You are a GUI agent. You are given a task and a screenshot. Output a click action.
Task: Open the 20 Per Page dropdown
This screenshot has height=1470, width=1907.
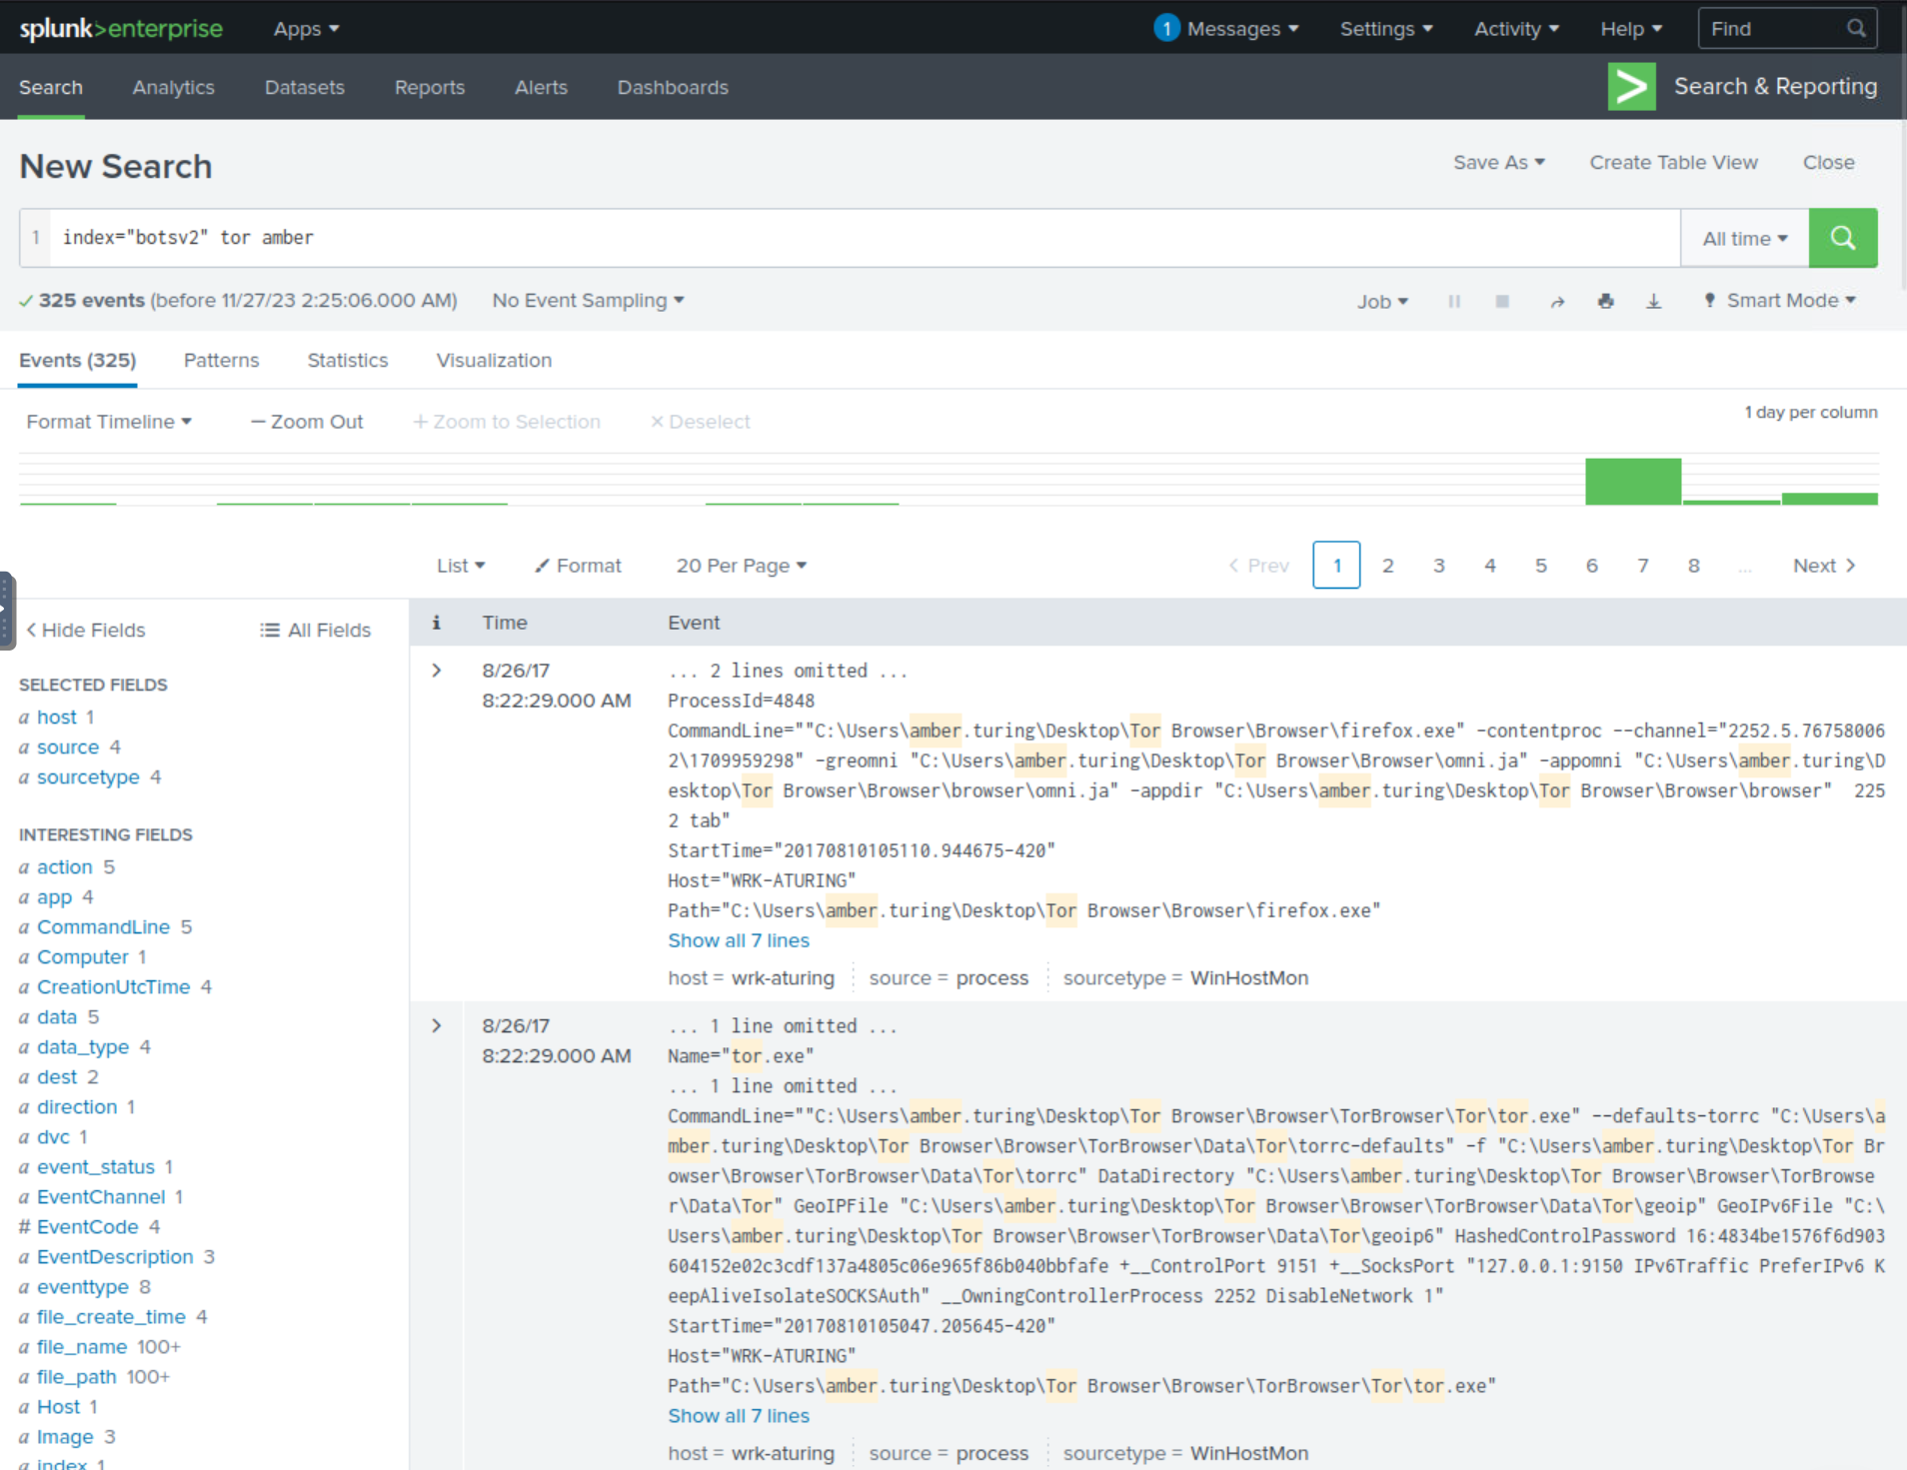(741, 566)
